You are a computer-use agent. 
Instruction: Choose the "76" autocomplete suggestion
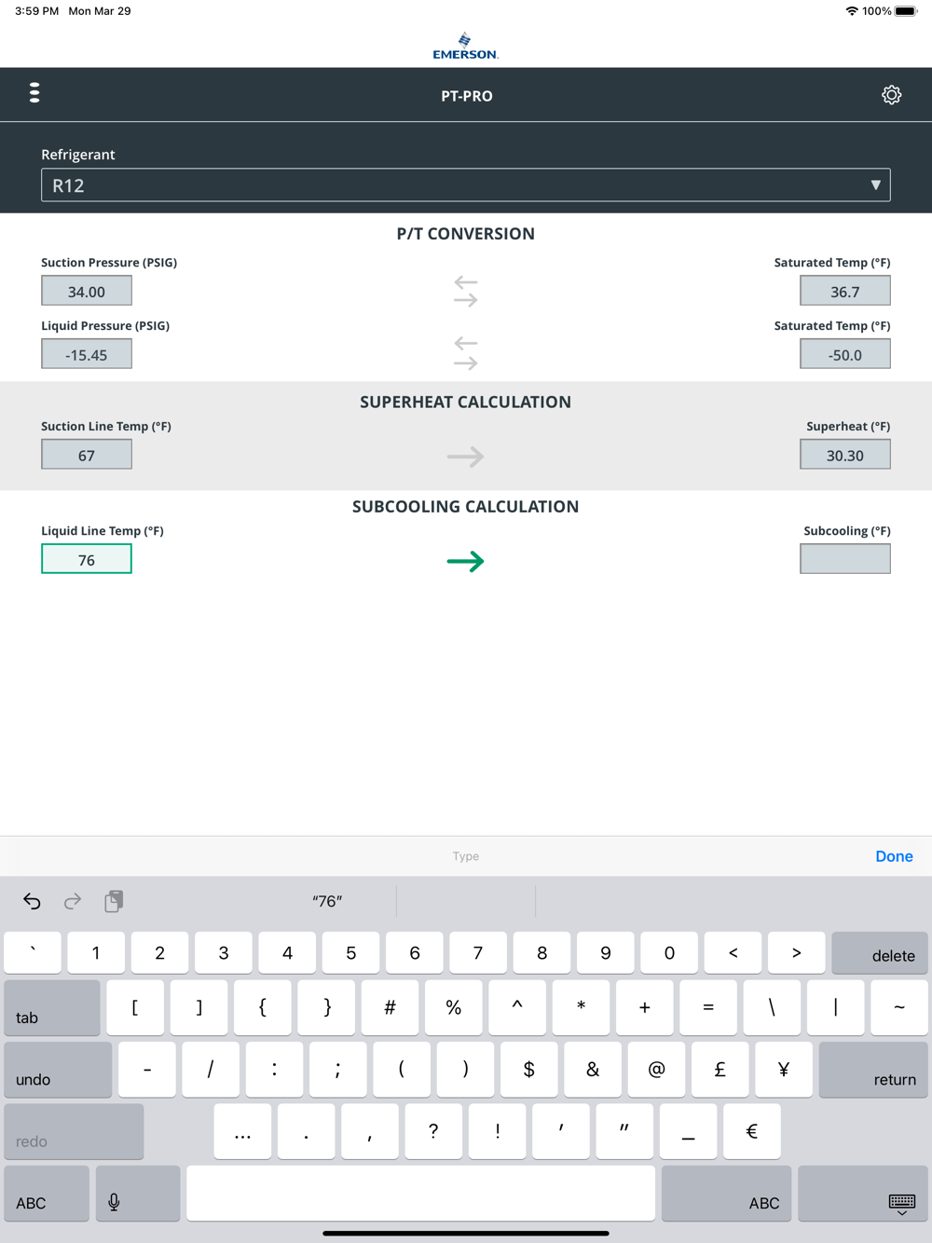(327, 901)
